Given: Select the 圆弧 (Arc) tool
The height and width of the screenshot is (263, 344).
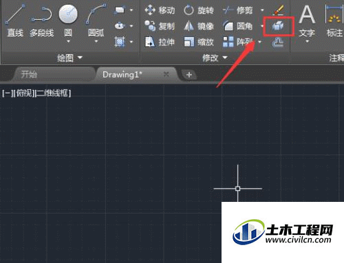Looking at the screenshot, I should [x=96, y=21].
